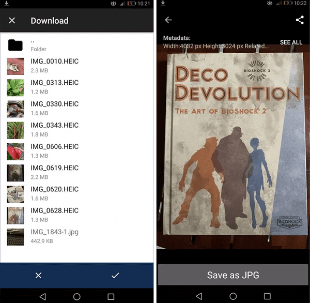This screenshot has width=310, height=303.
Task: Open the IMG_0620.HEIC thumbnail
Action: coord(15,194)
